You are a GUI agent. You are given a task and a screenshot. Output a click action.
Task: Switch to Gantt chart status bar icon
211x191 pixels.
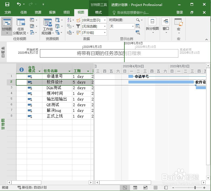(x=125, y=187)
